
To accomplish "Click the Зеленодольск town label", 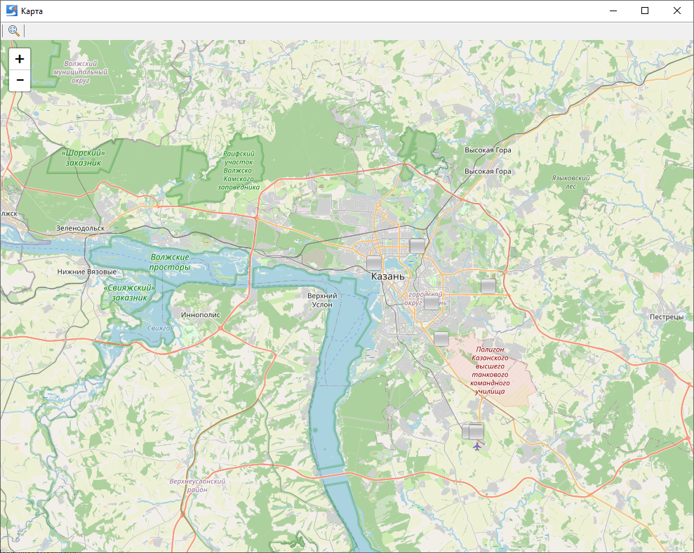I will click(80, 228).
